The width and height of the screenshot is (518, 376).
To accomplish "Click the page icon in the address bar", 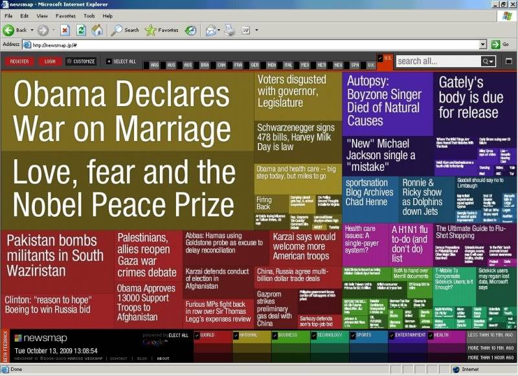I will (27, 45).
